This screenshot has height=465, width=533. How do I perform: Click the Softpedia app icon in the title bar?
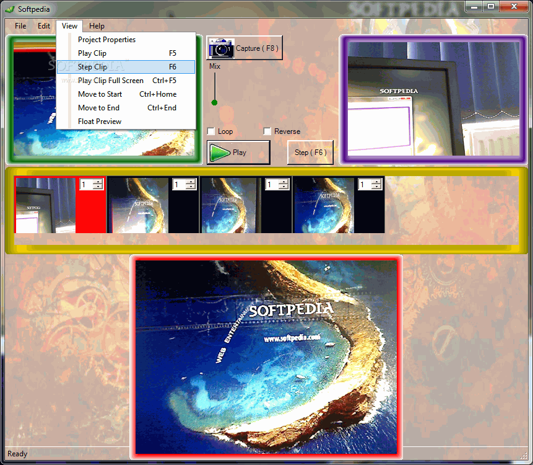click(11, 9)
